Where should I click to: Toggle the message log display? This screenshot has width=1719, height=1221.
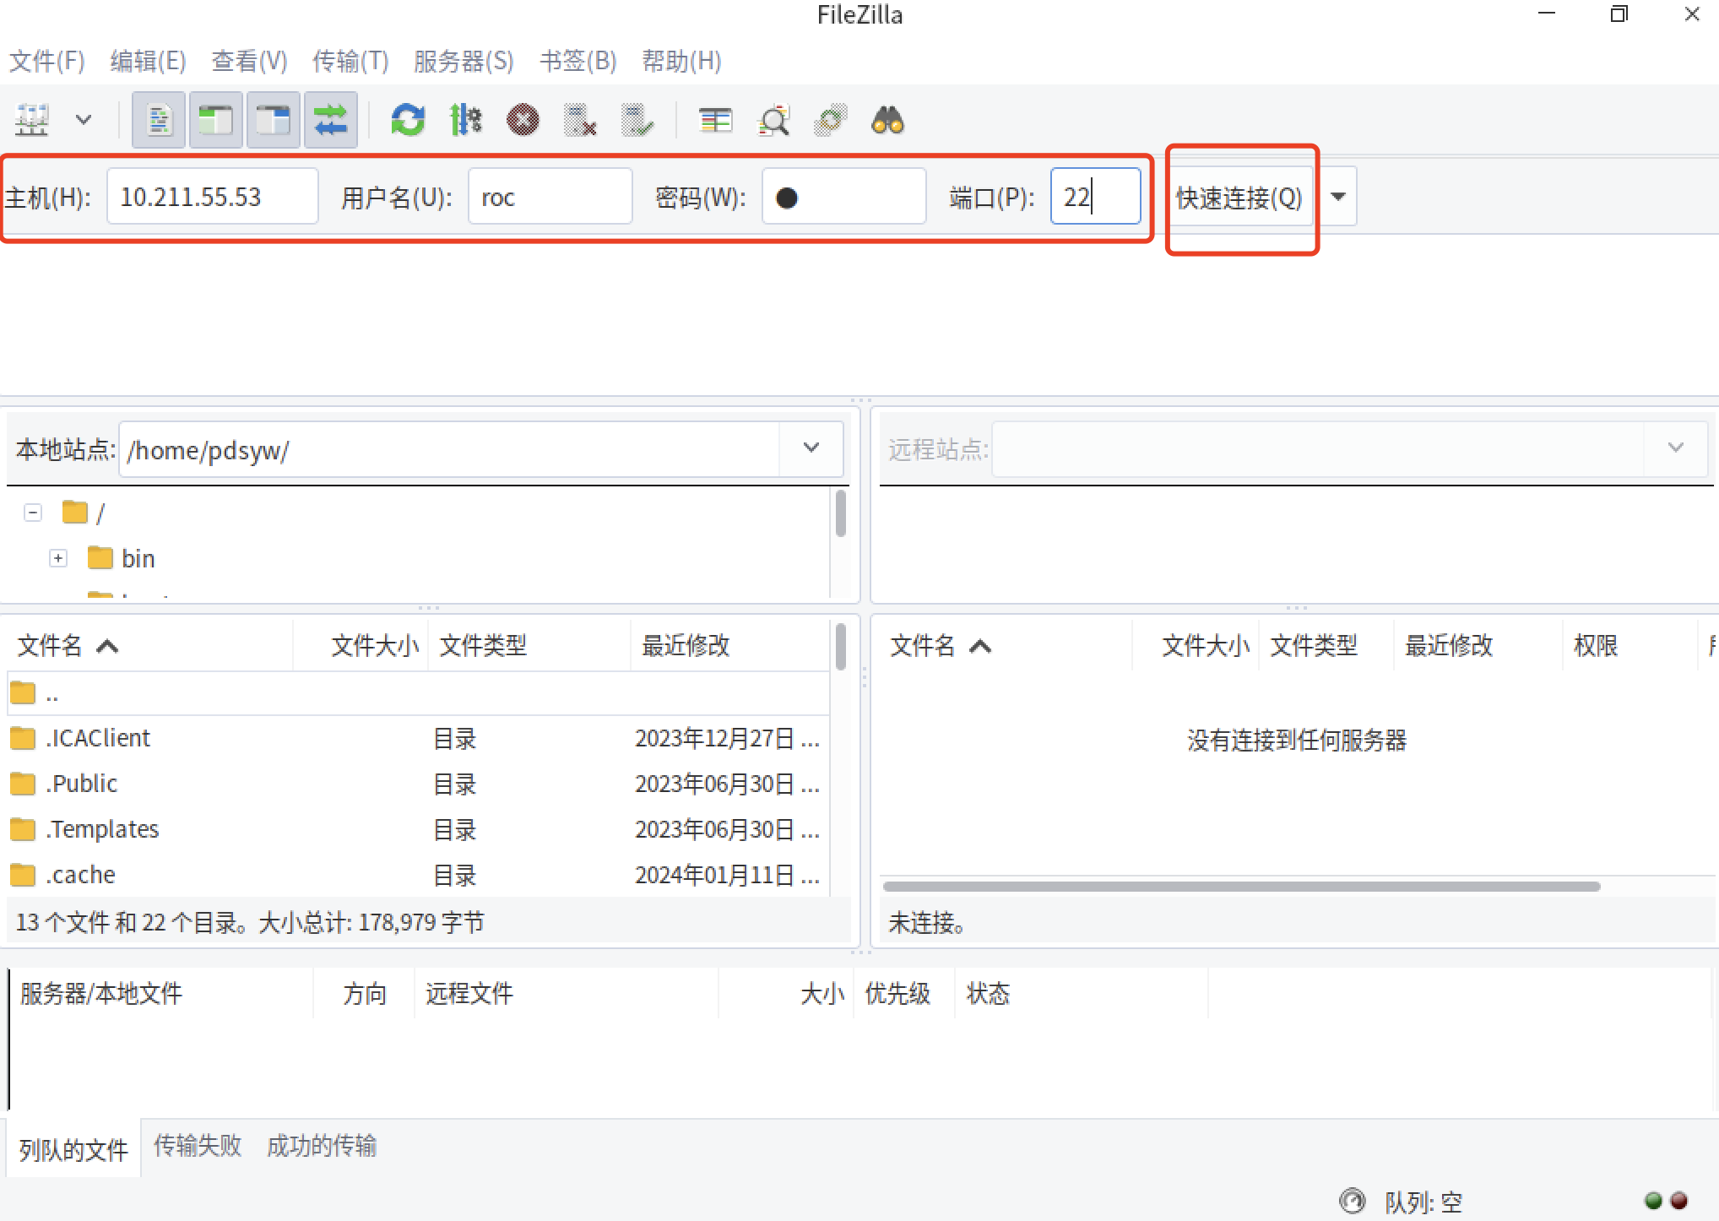159,120
